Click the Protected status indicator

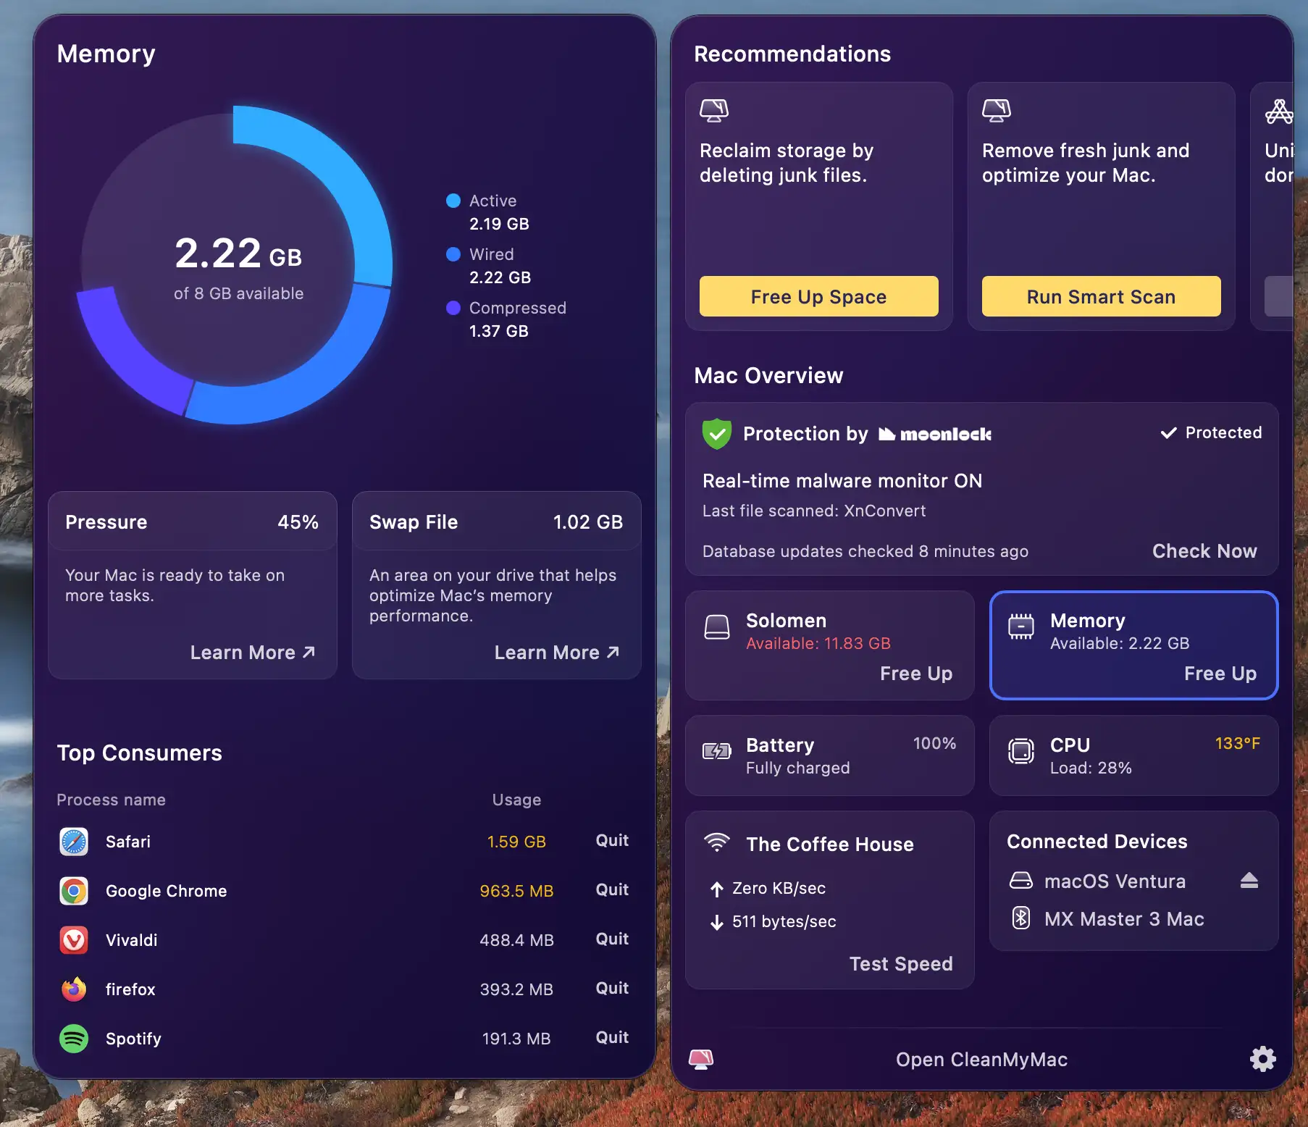[1211, 432]
